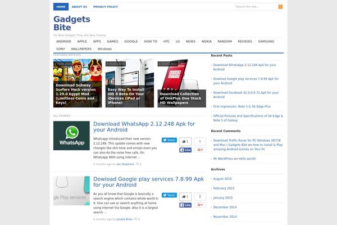337x225 pixels.
Task: Facebook Like the Google play services article
Action: pos(185,205)
